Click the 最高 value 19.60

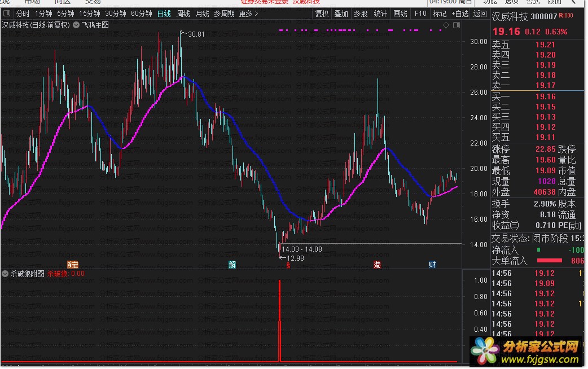[x=545, y=160]
